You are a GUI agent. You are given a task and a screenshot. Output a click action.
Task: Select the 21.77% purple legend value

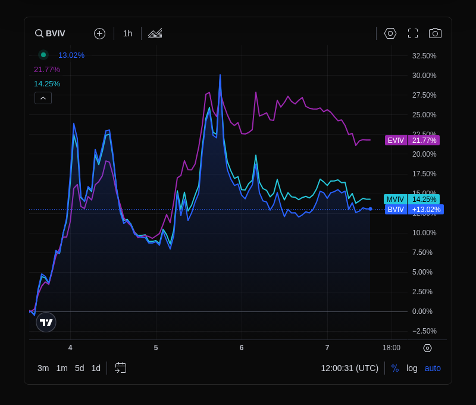click(47, 70)
